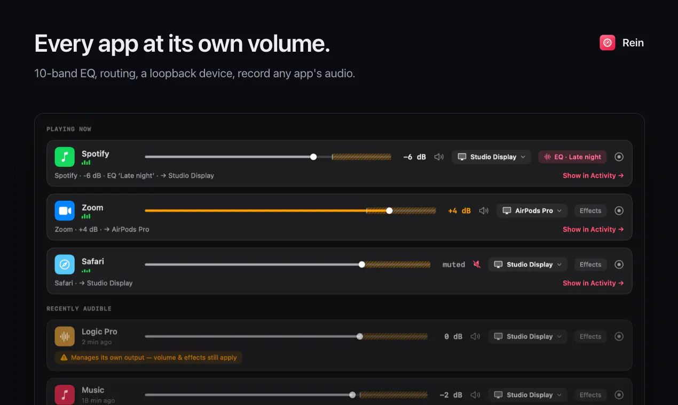Open Safari's Studio Display output dropdown
Image resolution: width=678 pixels, height=405 pixels.
pyautogui.click(x=527, y=264)
